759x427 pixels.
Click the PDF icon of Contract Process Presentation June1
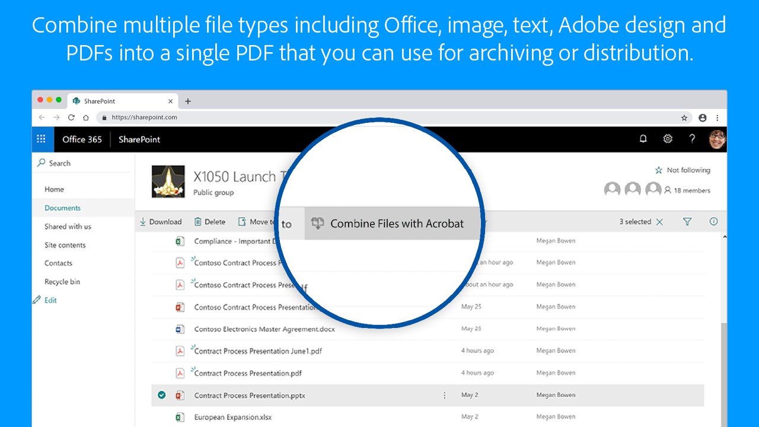tap(180, 351)
